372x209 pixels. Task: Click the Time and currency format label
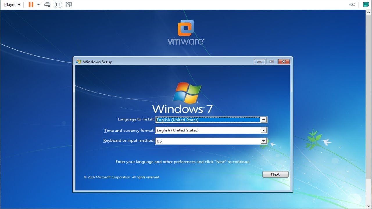click(129, 131)
